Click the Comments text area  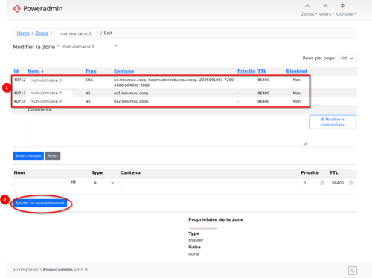[167, 131]
